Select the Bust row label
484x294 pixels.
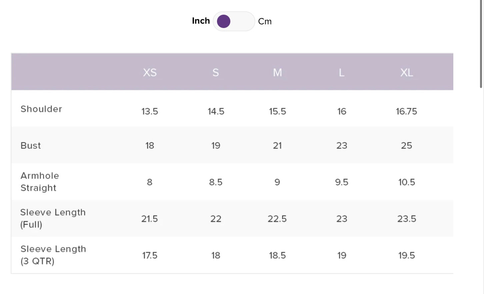[x=31, y=146]
